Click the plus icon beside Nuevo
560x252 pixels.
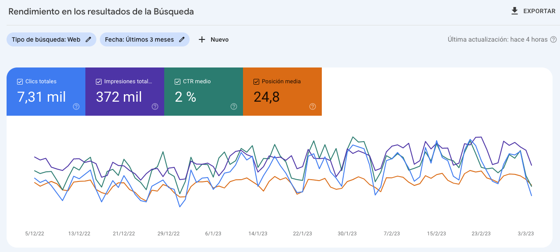(x=202, y=39)
